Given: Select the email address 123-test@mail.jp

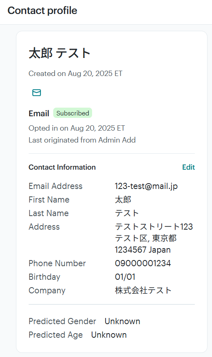Looking at the screenshot, I should point(146,186).
